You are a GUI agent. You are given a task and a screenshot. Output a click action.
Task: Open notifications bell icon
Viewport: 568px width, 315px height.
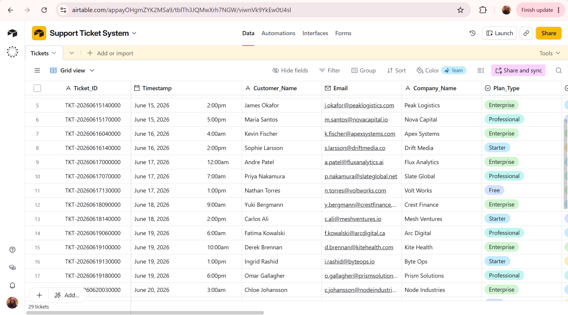(12, 285)
